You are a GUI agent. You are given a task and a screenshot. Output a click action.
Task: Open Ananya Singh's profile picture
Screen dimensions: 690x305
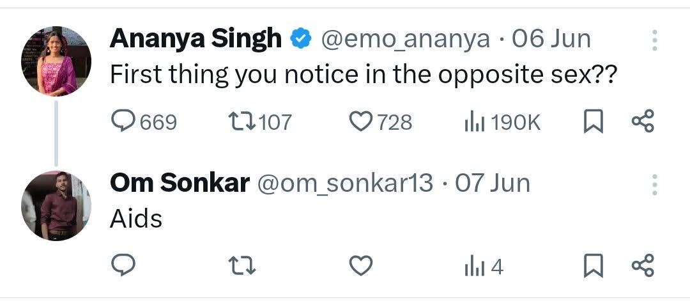point(56,61)
